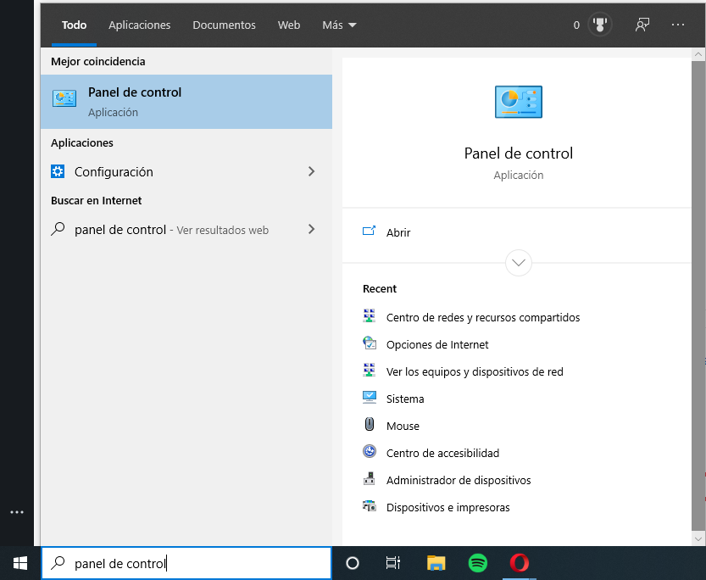Viewport: 706px width, 580px height.
Task: Click the rewards trophy medal icon
Action: tap(600, 25)
